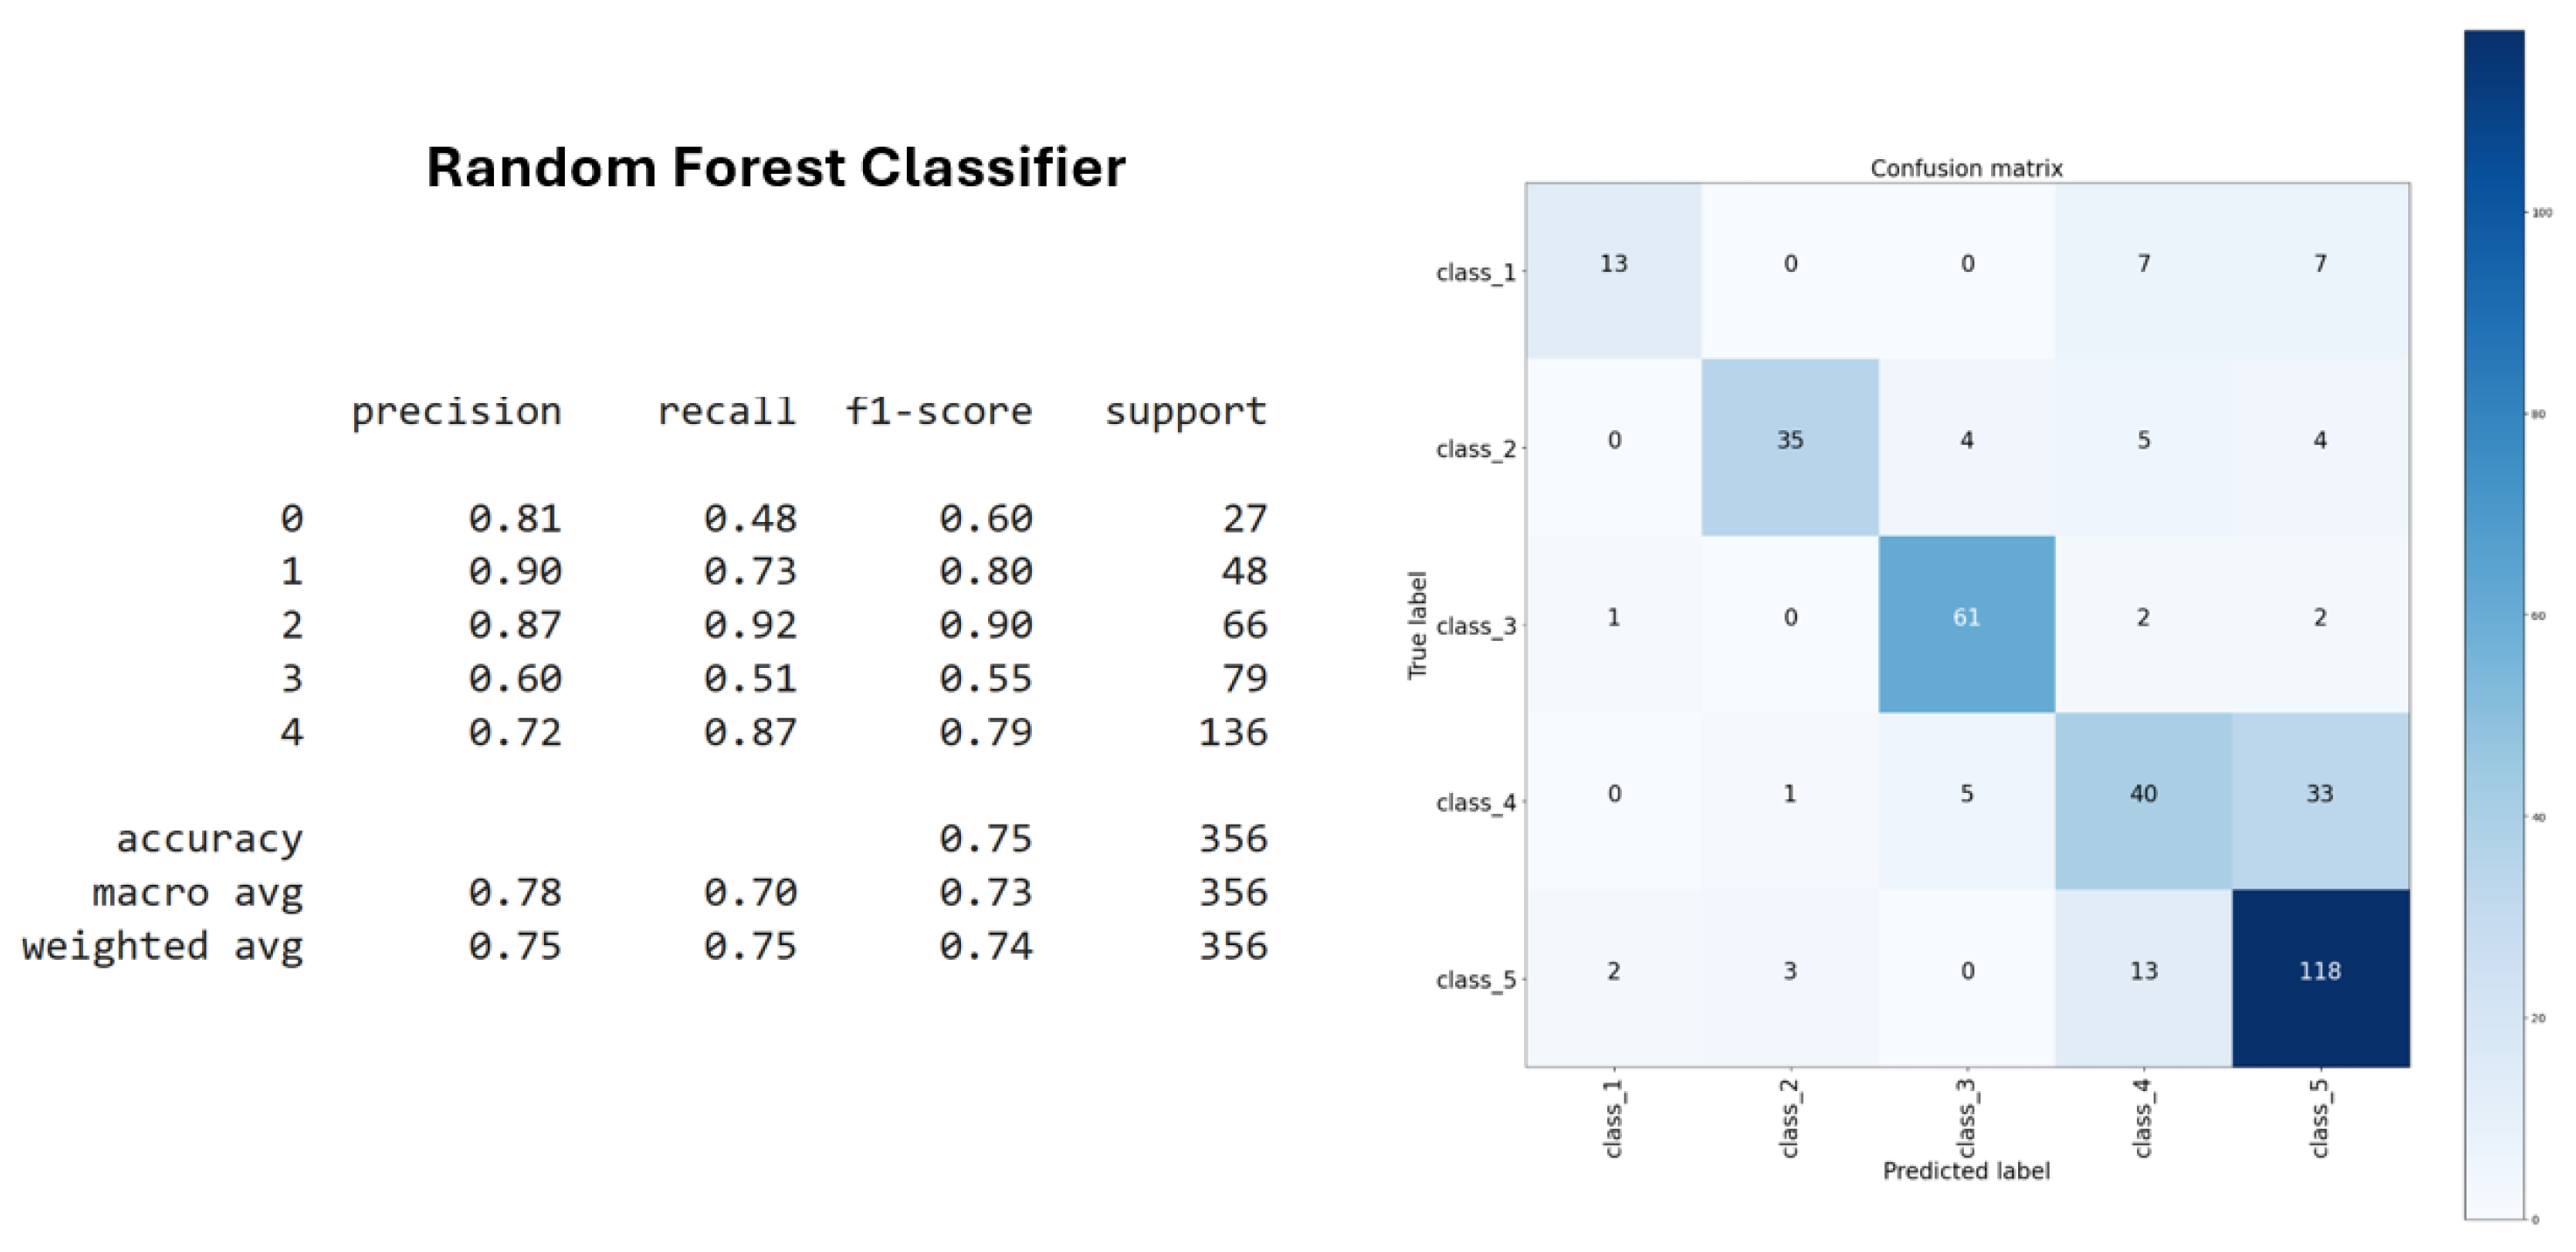2576x1252 pixels.
Task: Click the macro avg row label
Action: coord(197,892)
